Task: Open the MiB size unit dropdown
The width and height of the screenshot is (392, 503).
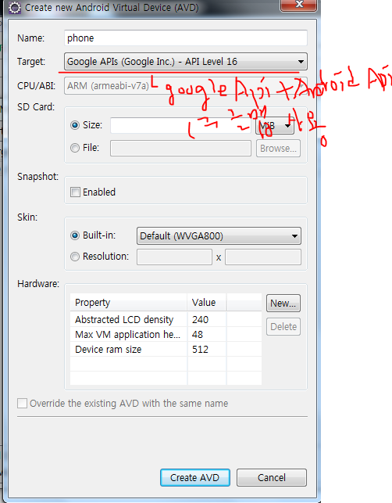Action: [275, 125]
